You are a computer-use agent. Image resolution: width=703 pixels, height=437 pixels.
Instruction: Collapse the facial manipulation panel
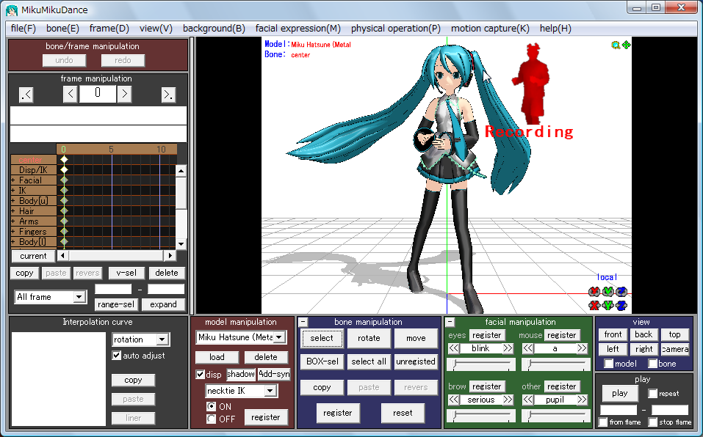point(450,322)
